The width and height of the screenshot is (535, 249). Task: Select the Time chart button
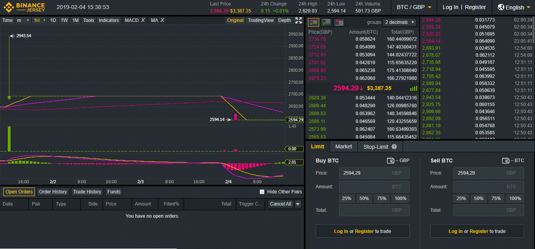tap(7, 20)
